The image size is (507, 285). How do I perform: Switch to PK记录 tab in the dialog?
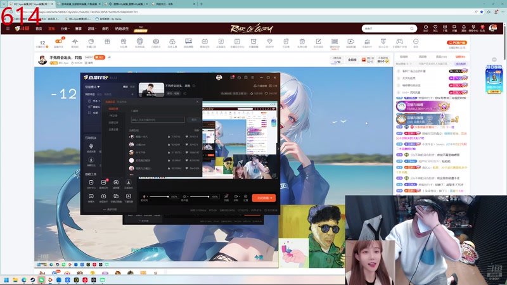(113, 116)
